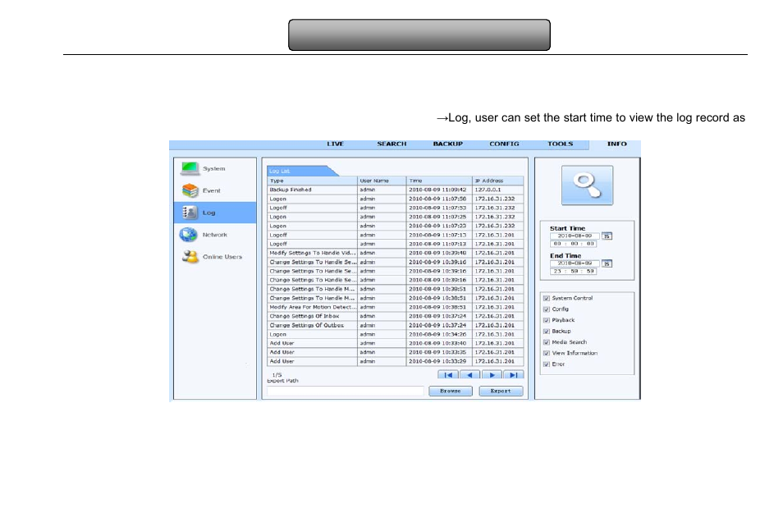
Task: Open the Start Time calendar picker
Action: pyautogui.click(x=607, y=236)
